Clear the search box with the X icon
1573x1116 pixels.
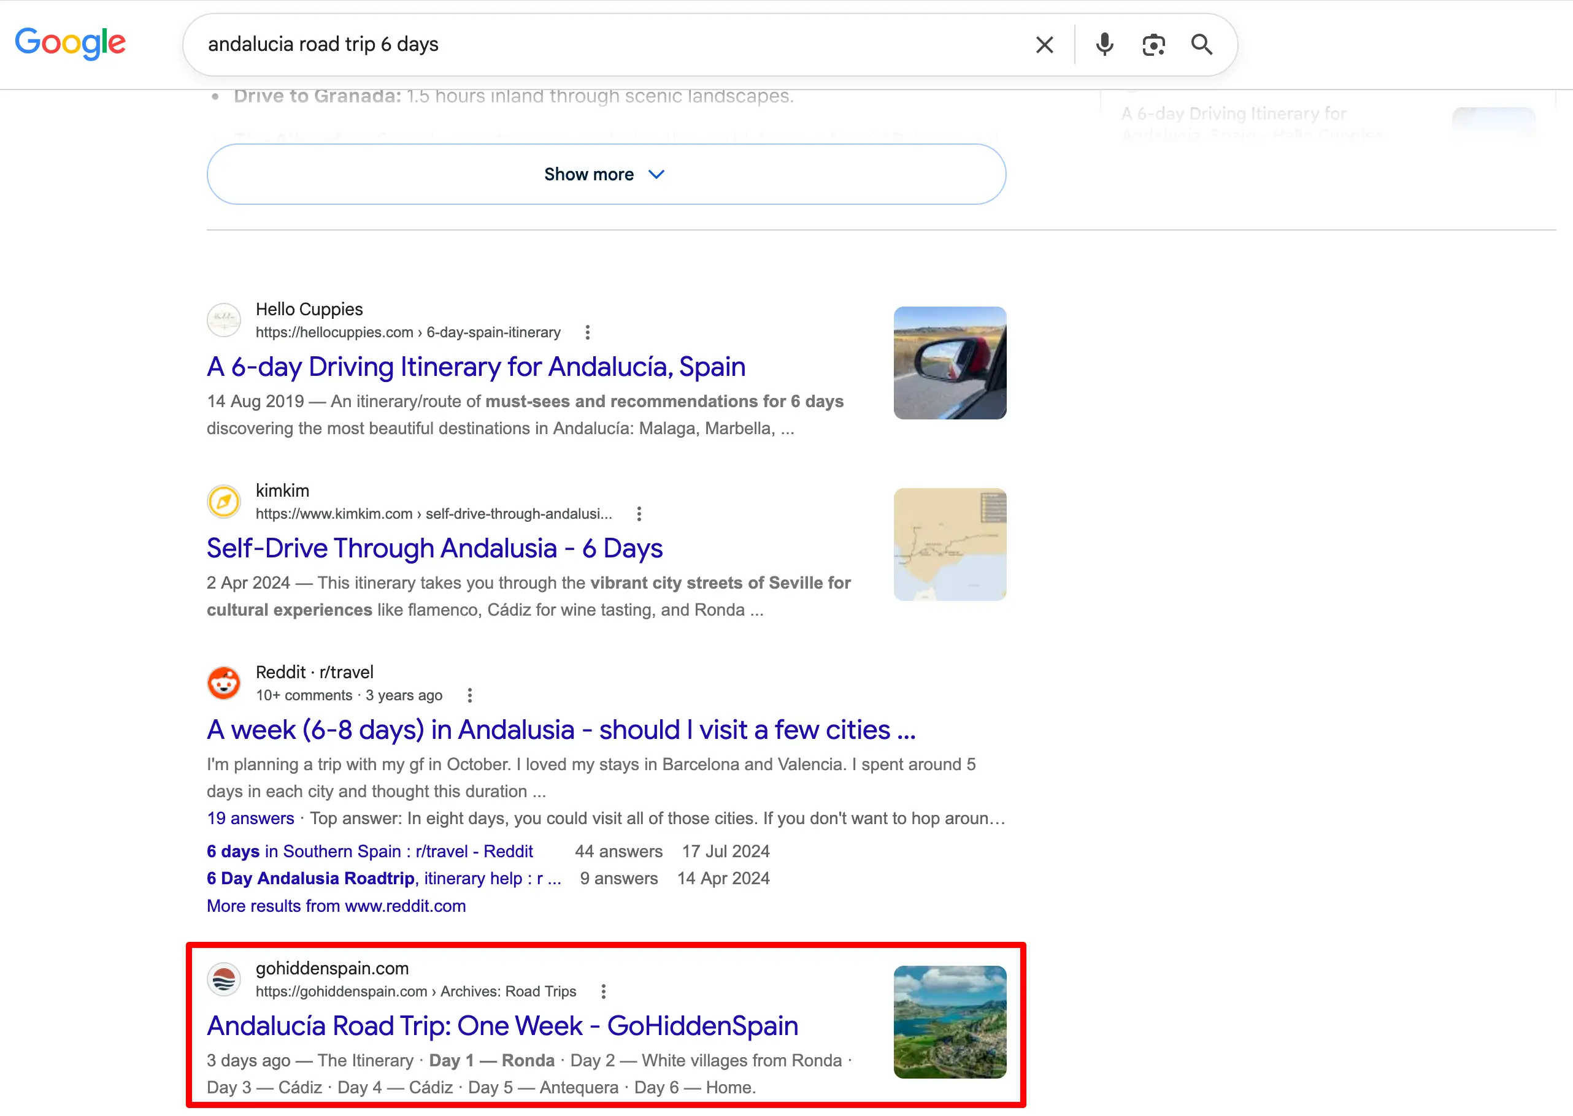(x=1044, y=45)
